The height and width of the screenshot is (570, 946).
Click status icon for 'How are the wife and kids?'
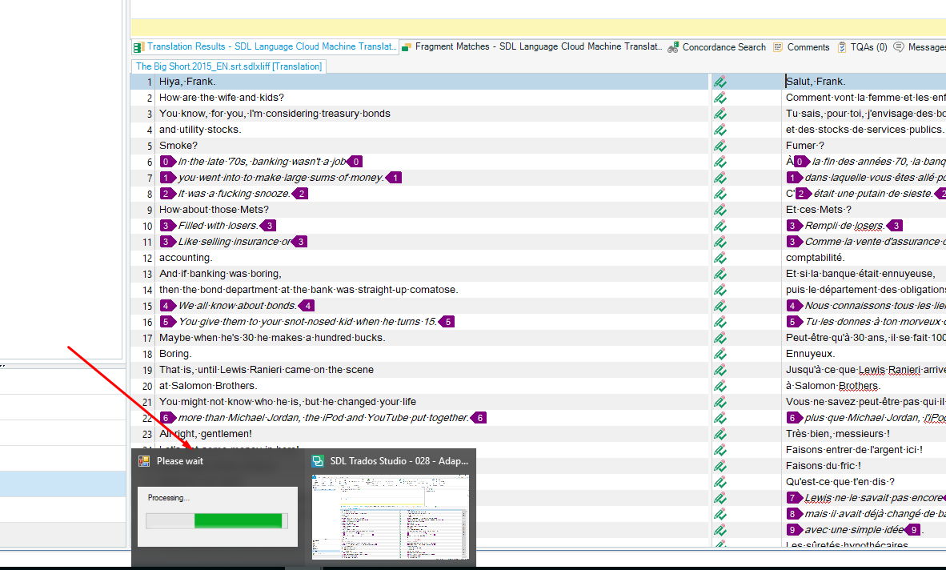[720, 98]
